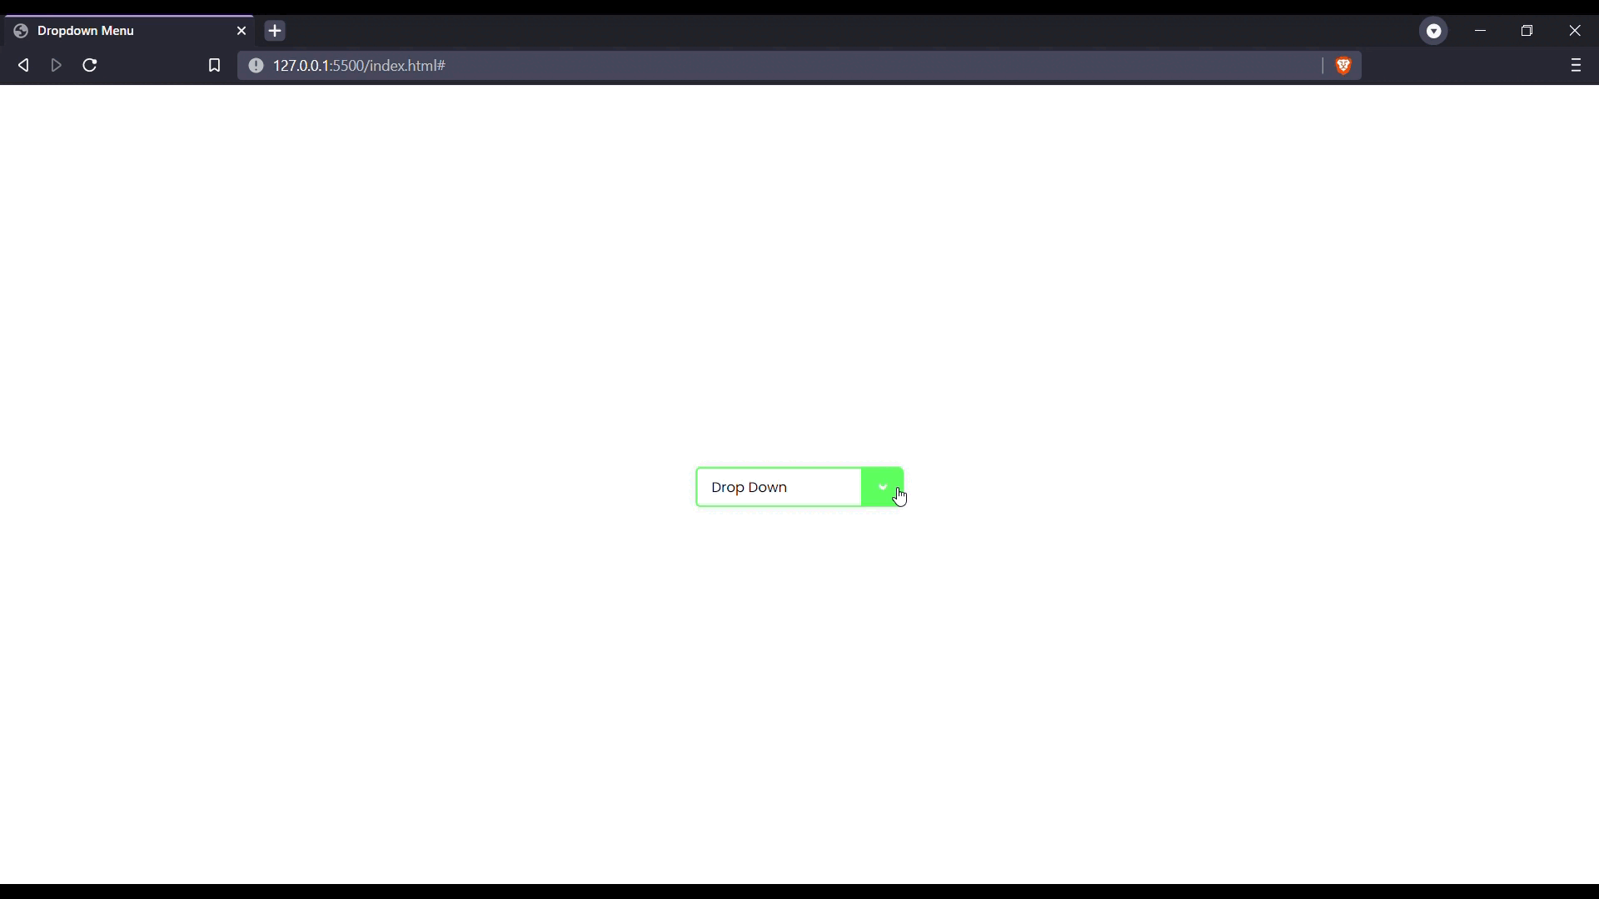
Task: Restore down the browser window
Action: pos(1527,31)
